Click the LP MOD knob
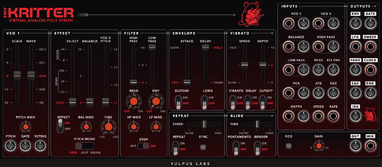This screenshot has height=167, width=382. coord(156,127)
